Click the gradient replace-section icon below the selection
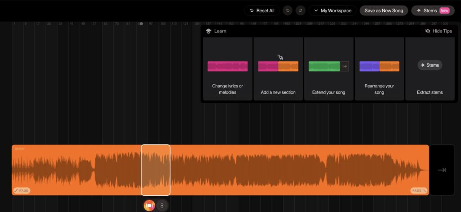Screen dimensions: 461x212 (149, 205)
